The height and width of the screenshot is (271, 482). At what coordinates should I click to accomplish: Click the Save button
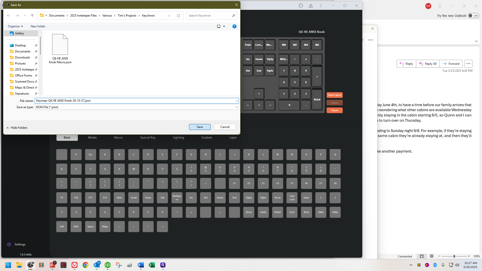(200, 127)
